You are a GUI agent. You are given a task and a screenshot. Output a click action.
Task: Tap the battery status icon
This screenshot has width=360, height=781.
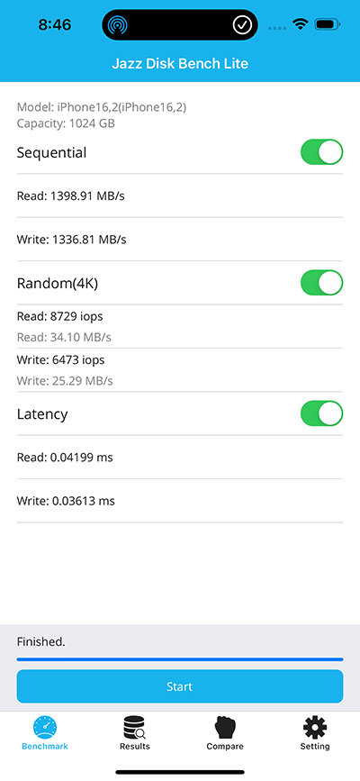328,24
